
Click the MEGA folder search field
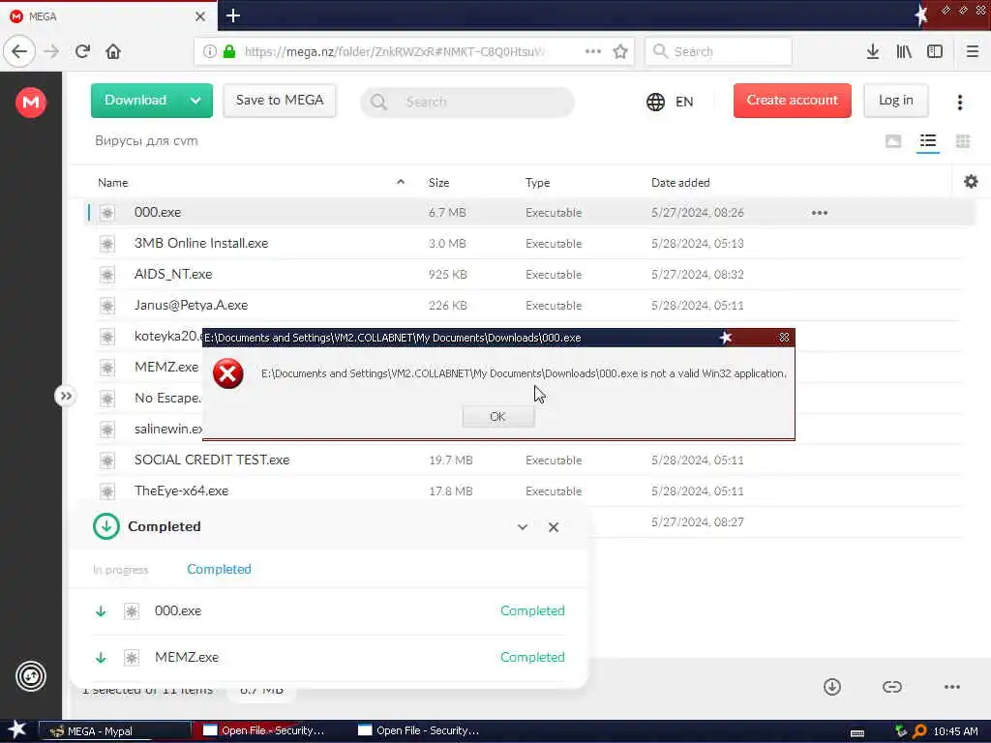tap(467, 102)
